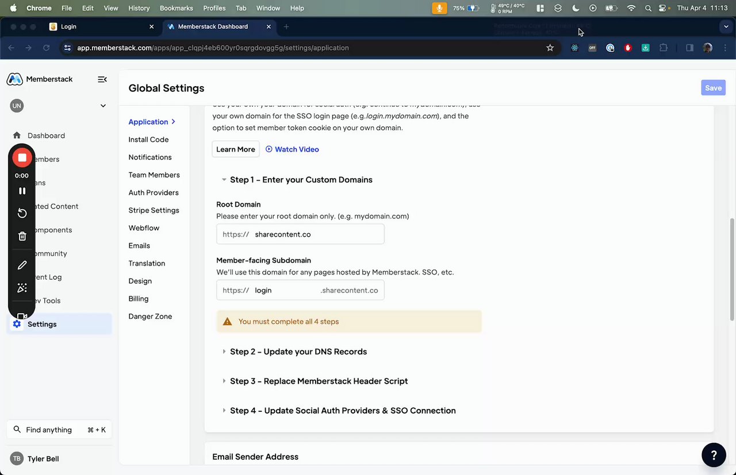Open the Watch Video link
This screenshot has height=475, width=736.
pos(292,149)
